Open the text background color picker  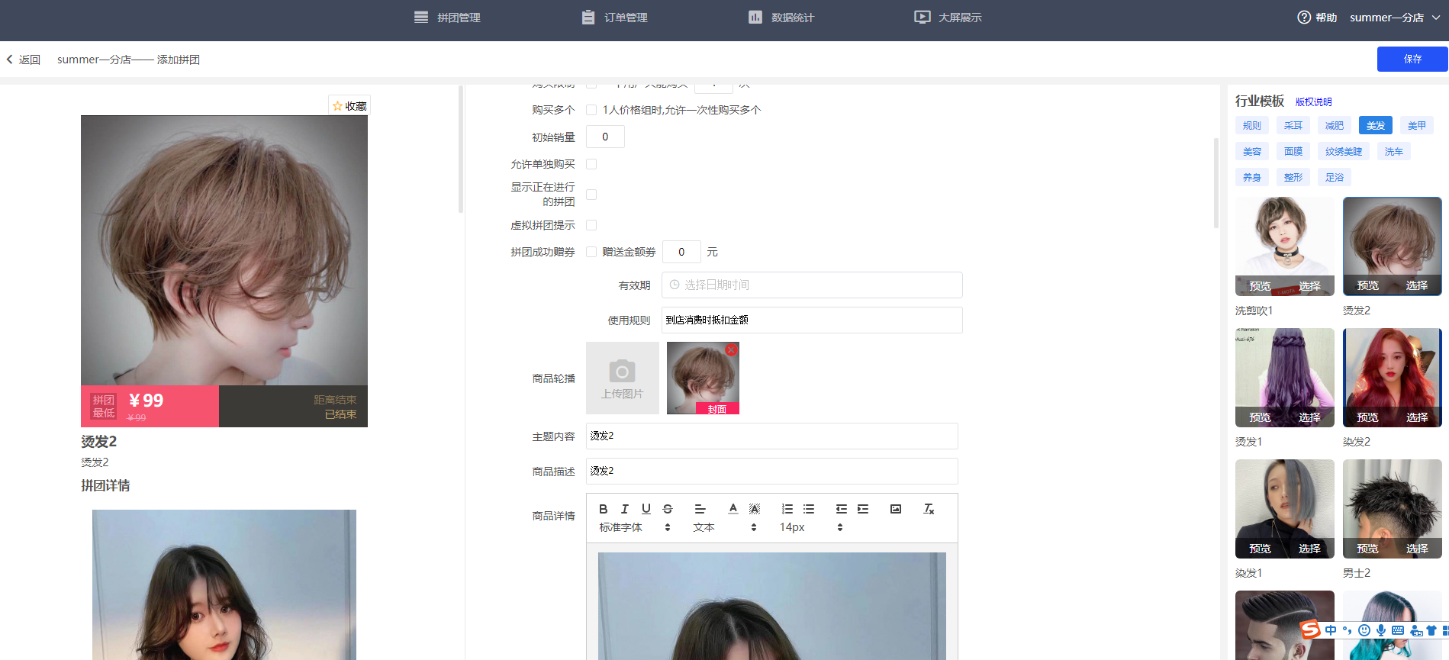(x=755, y=509)
